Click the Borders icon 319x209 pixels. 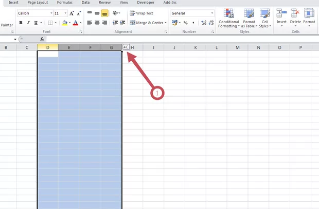[x=50, y=23]
